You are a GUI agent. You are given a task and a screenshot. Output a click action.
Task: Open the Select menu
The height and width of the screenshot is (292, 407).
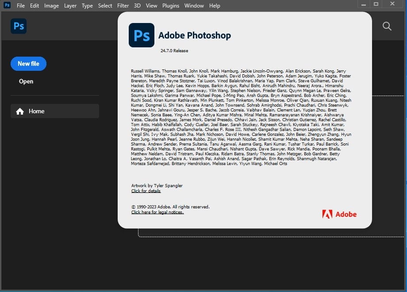pyautogui.click(x=105, y=5)
